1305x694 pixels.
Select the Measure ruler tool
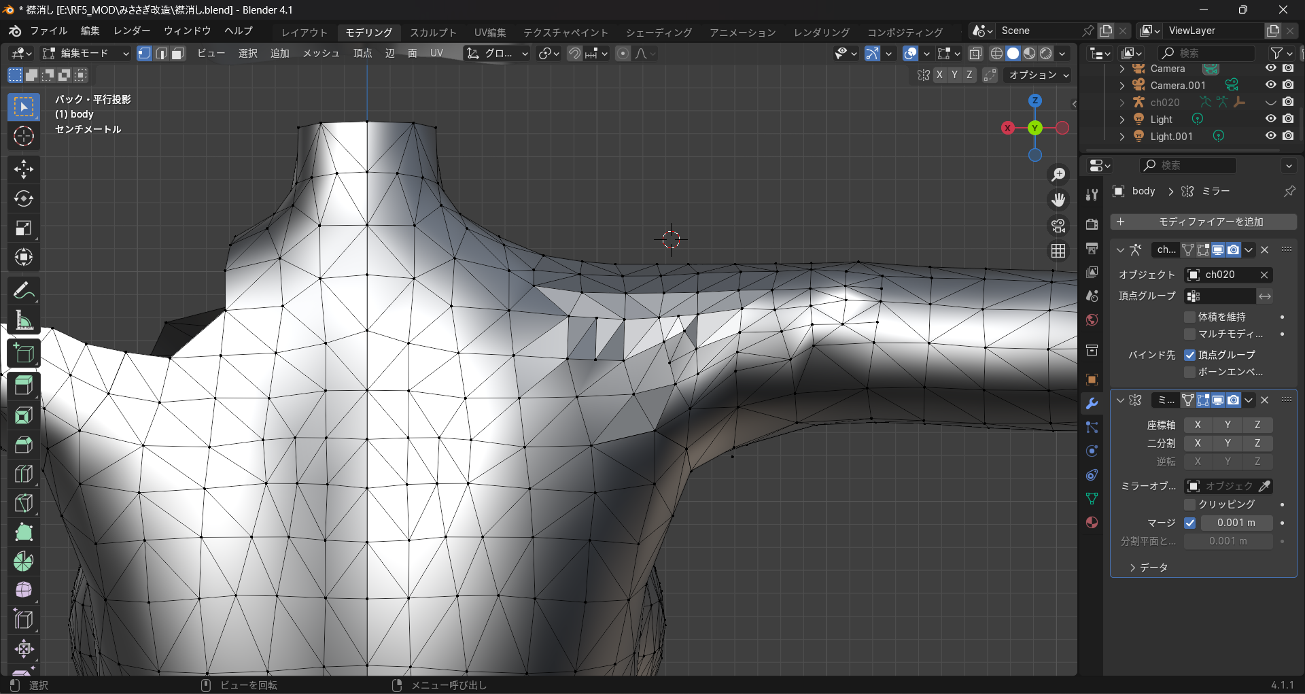[x=24, y=320]
